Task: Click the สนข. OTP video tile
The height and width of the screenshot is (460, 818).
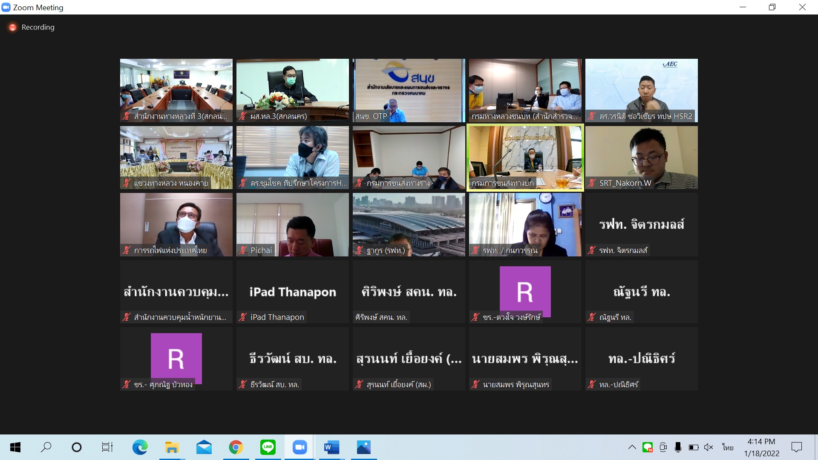Action: (x=409, y=90)
